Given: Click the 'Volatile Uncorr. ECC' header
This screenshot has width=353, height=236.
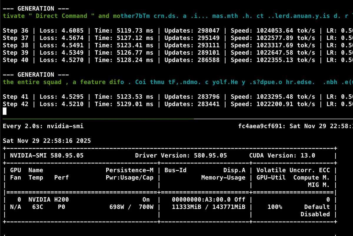Looking at the screenshot, I should pyautogui.click(x=293, y=170).
